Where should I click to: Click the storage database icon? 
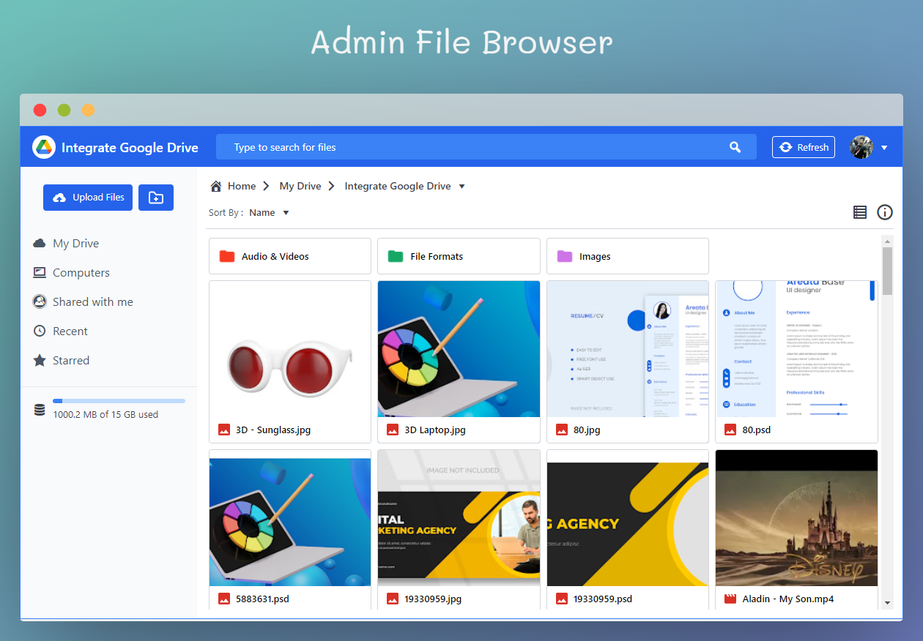tap(40, 410)
